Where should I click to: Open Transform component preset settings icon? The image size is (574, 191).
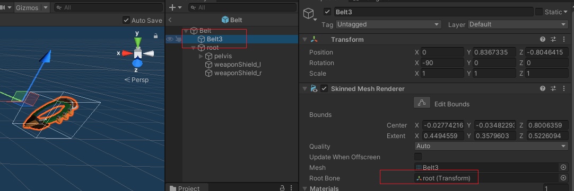[553, 39]
